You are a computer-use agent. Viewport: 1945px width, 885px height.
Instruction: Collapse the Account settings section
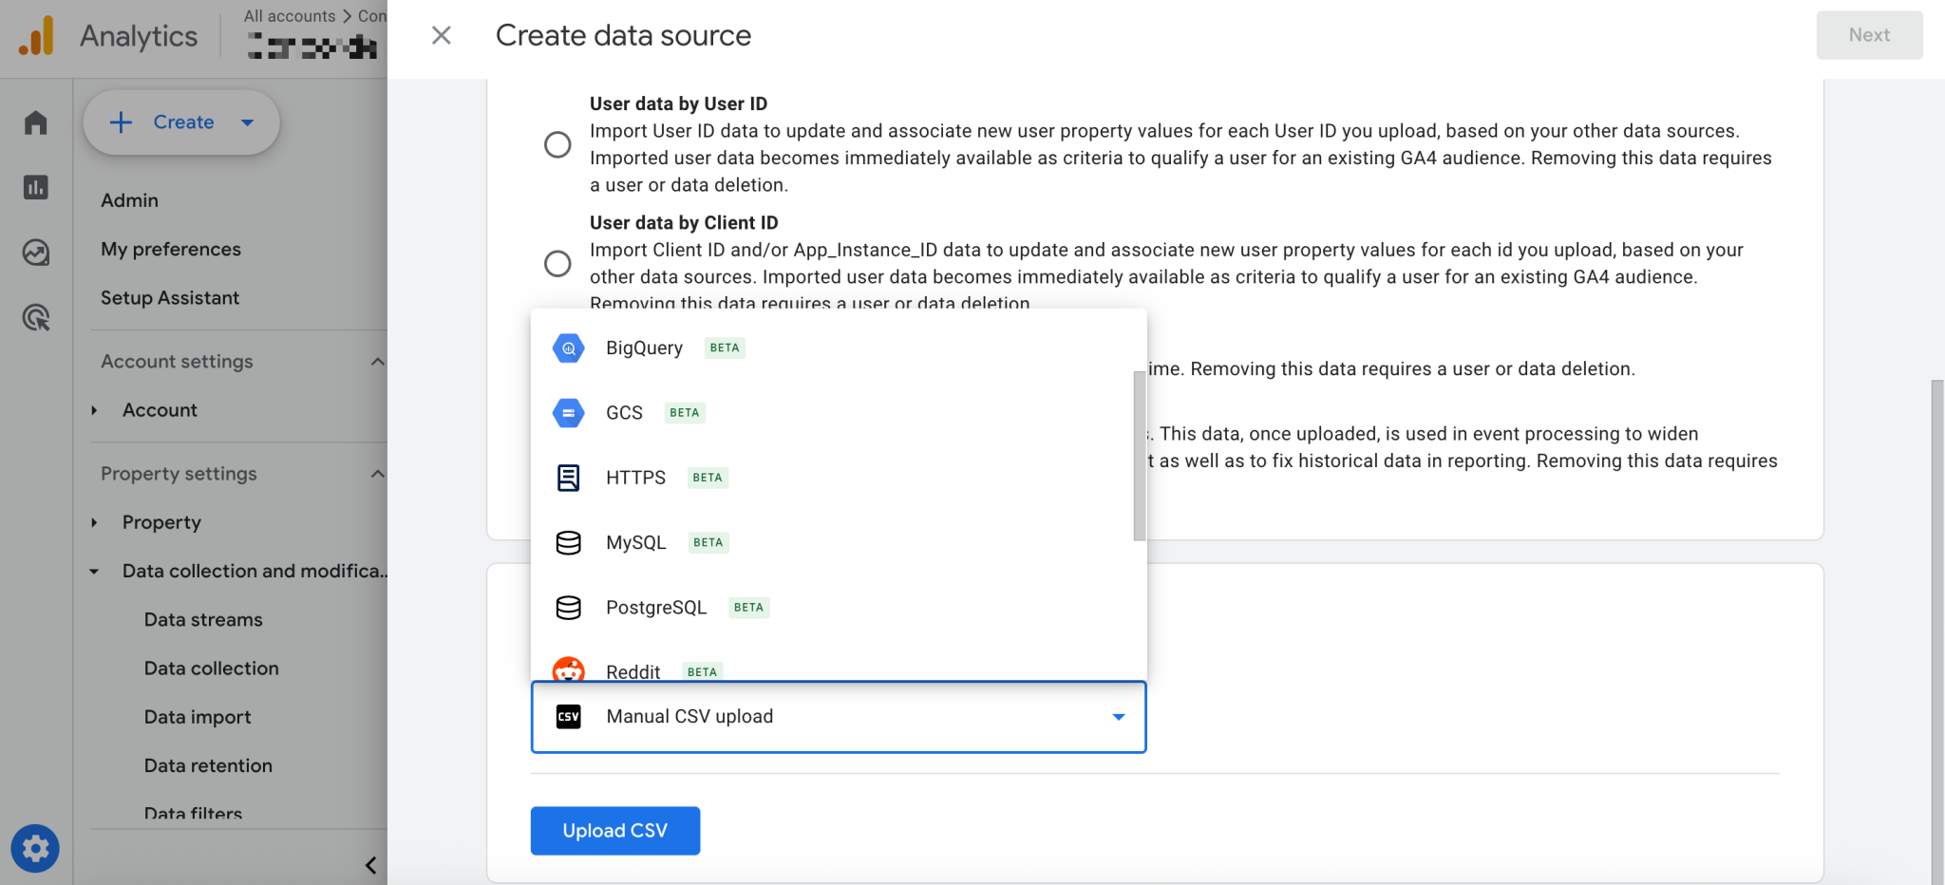click(377, 362)
